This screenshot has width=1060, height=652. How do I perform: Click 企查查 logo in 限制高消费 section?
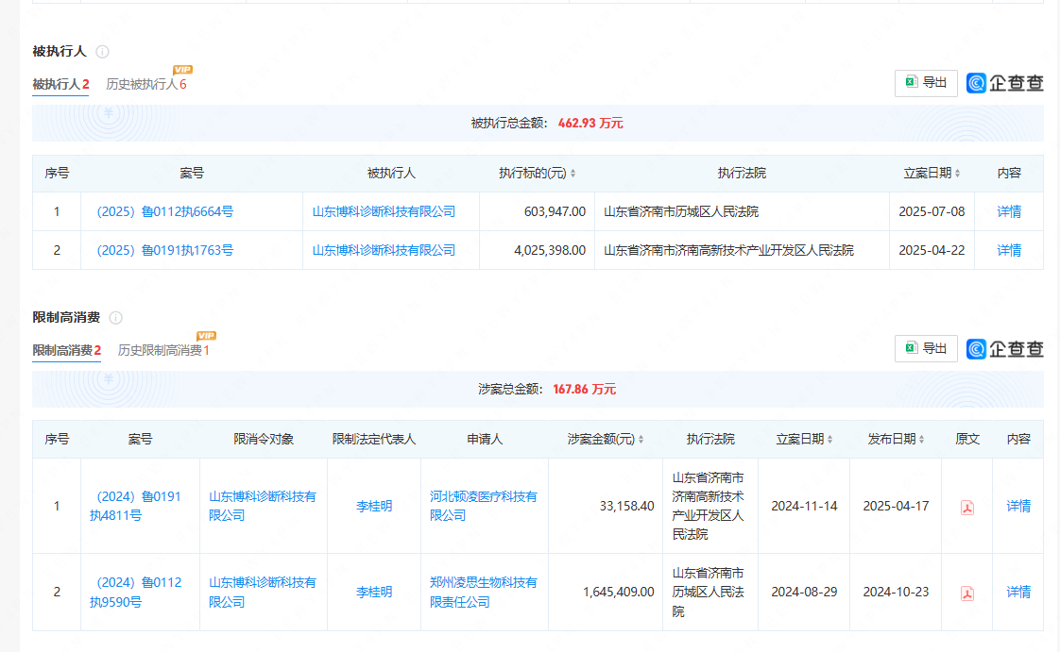coord(1005,348)
